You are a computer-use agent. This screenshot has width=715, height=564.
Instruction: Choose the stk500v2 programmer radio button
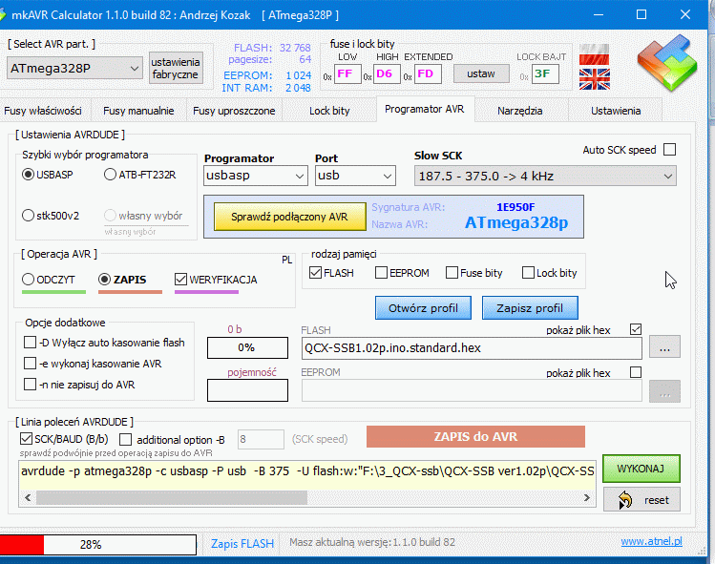(x=29, y=216)
